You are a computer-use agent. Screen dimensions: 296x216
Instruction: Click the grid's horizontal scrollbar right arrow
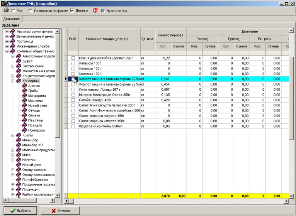coord(287,201)
